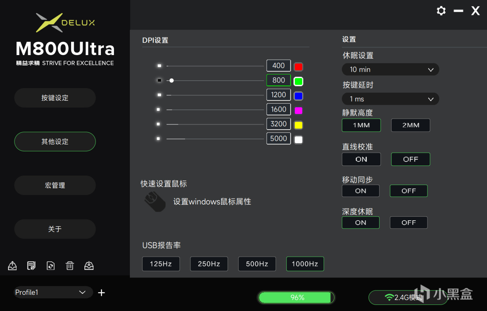
Task: Select the DPI stage indicator beside the 1200 slider
Action: (159, 95)
